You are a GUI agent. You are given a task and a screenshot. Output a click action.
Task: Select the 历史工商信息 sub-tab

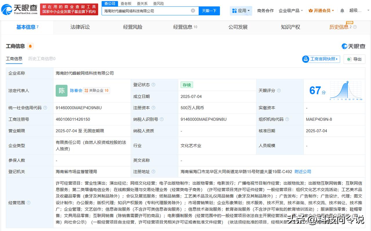pyautogui.click(x=42, y=58)
